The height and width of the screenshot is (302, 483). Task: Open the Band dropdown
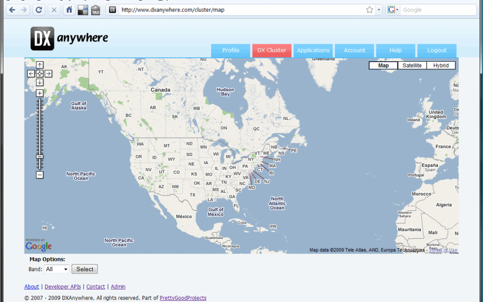(57, 269)
